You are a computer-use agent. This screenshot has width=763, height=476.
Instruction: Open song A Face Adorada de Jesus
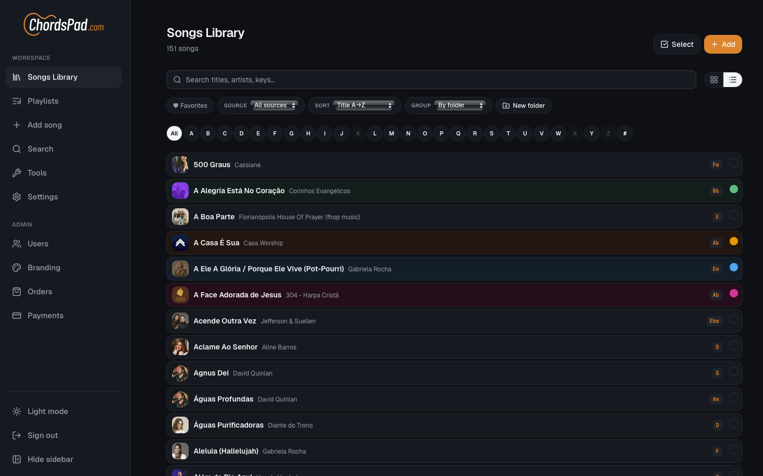(x=454, y=295)
